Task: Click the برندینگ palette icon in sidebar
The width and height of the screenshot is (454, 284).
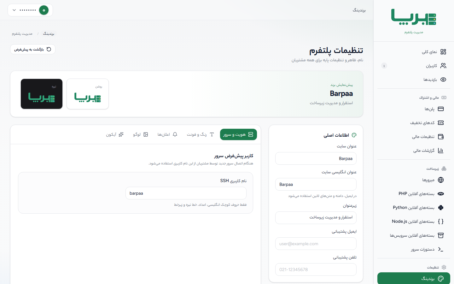Action: (x=441, y=278)
